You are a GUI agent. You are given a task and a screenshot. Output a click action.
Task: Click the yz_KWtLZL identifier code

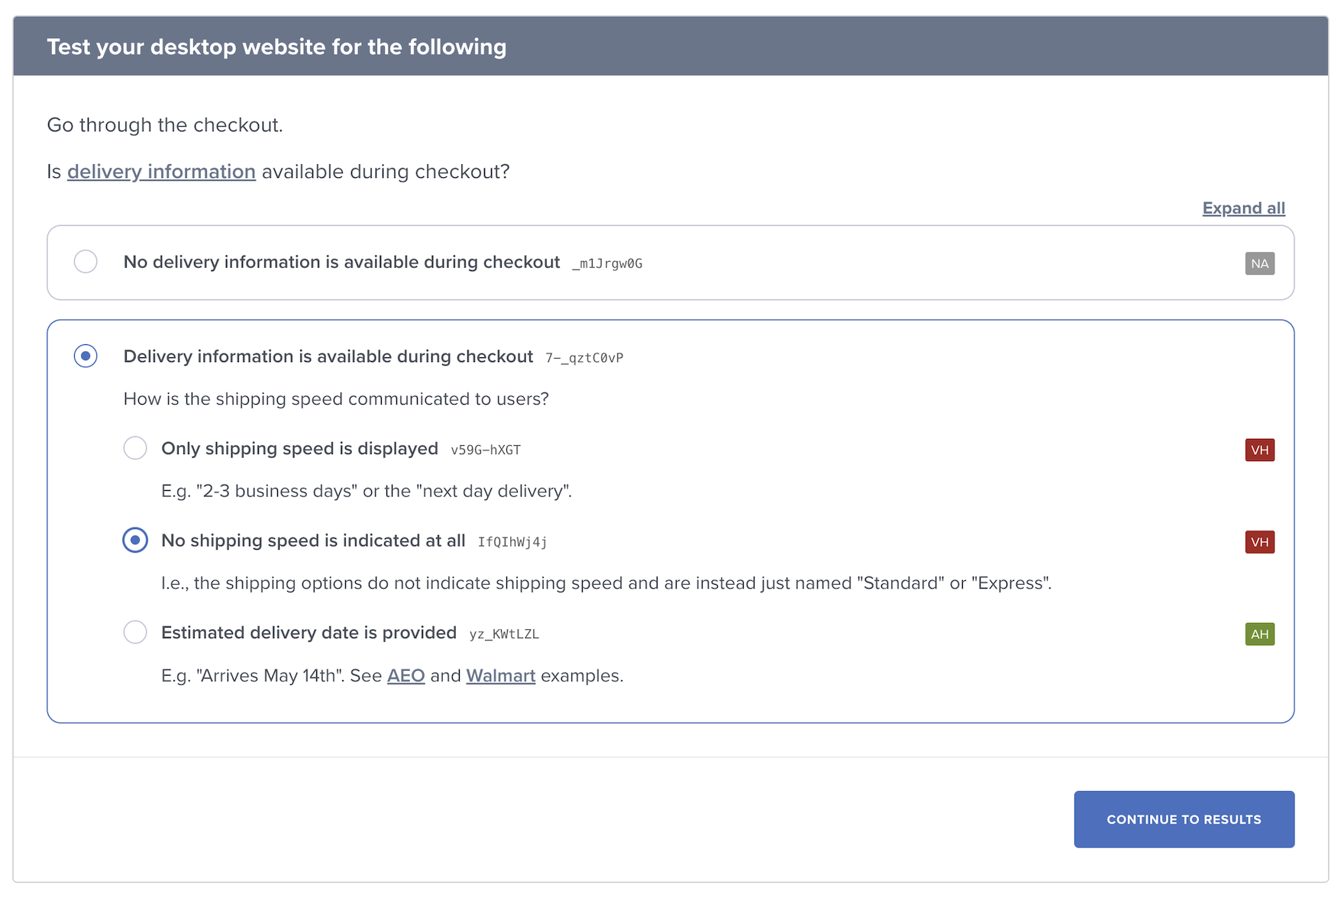coord(504,634)
